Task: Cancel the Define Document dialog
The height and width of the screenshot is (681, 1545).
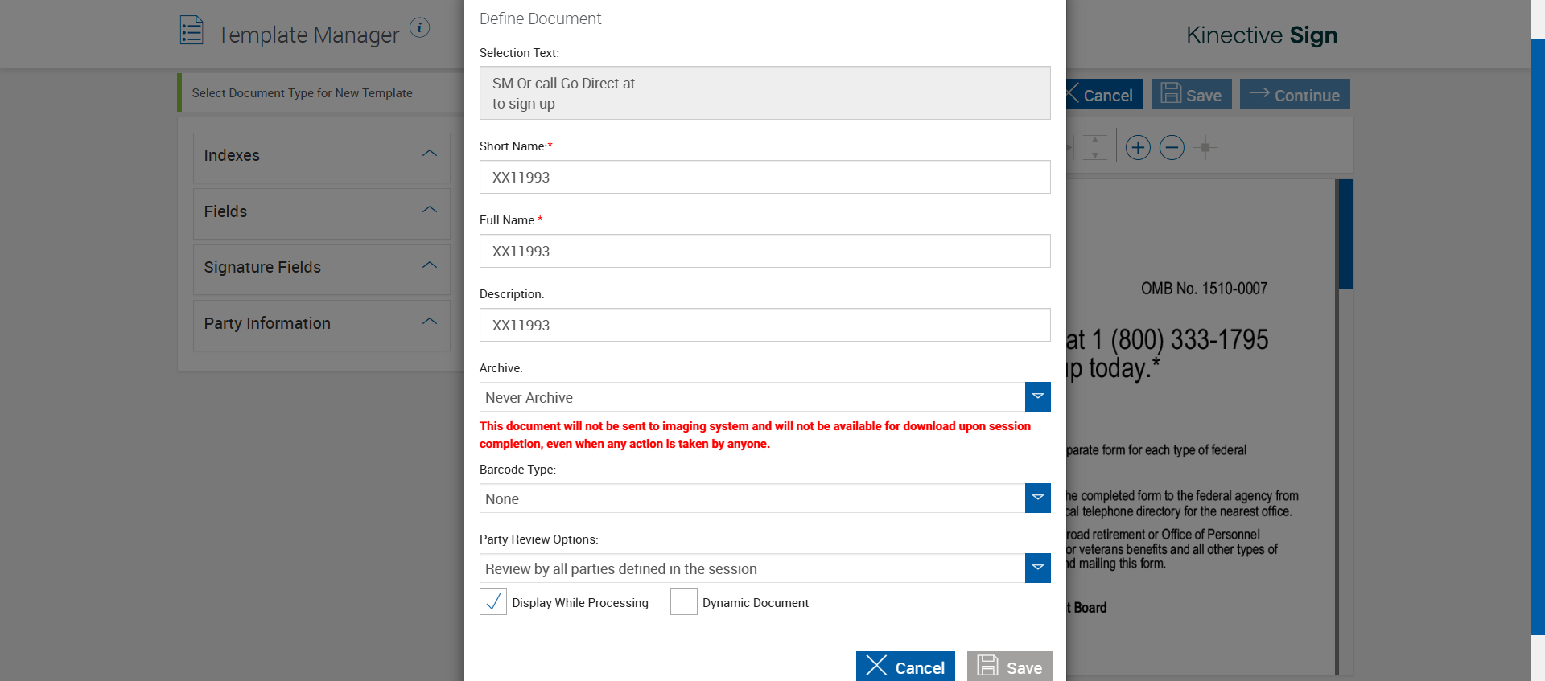Action: (905, 667)
